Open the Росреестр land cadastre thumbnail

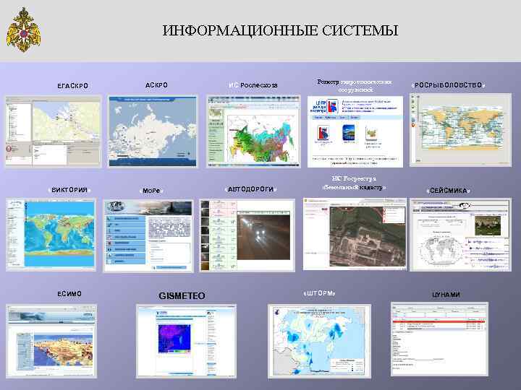tap(355, 234)
